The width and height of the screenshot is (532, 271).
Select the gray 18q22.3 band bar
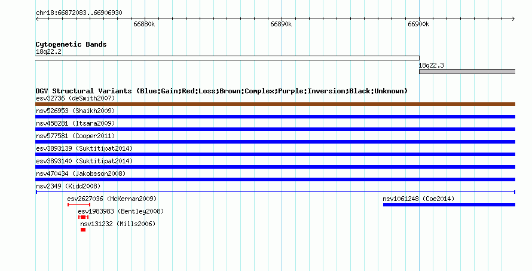click(x=467, y=72)
